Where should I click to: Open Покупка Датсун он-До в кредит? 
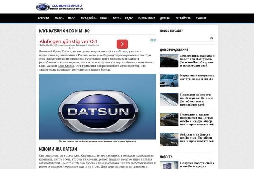(x=197, y=165)
